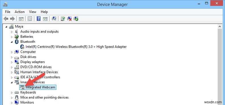Click the blue Help question-mark icon
Viewport: 225px width, 105px height.
pyautogui.click(x=38, y=19)
